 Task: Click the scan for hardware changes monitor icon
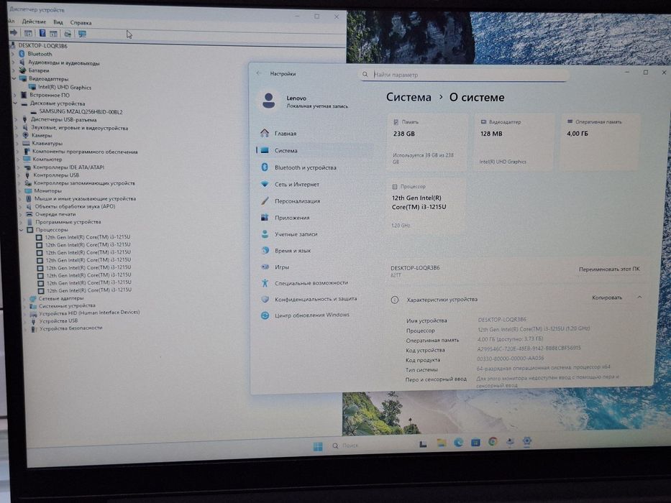click(82, 33)
